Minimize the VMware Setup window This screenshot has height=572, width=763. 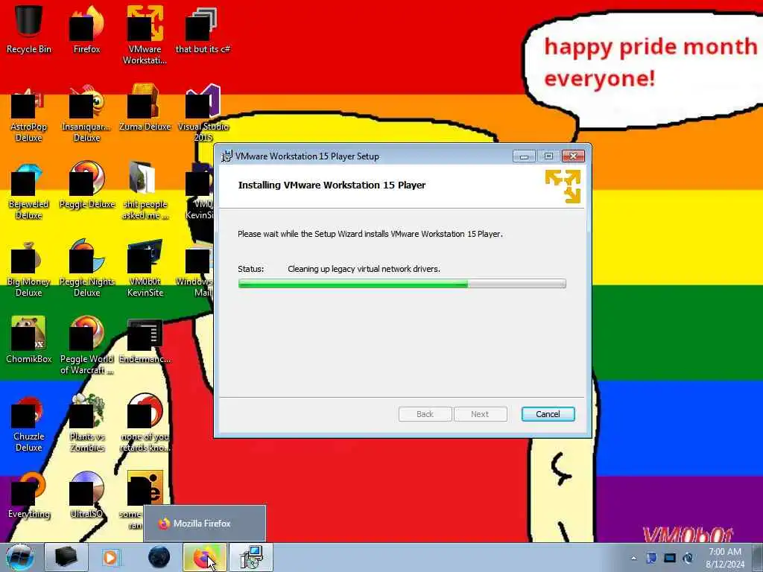point(524,156)
